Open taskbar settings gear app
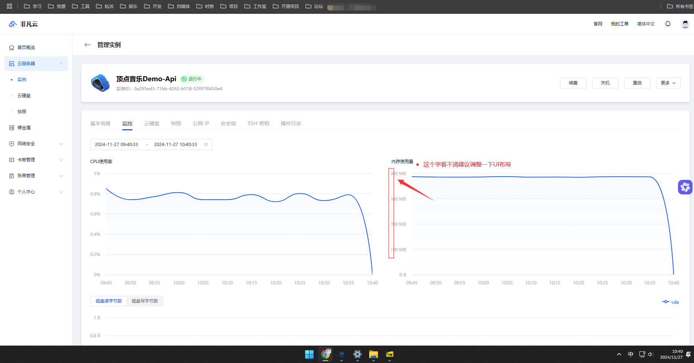 click(358, 354)
